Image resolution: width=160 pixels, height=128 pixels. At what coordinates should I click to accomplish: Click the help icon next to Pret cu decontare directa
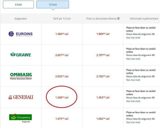click(118, 18)
